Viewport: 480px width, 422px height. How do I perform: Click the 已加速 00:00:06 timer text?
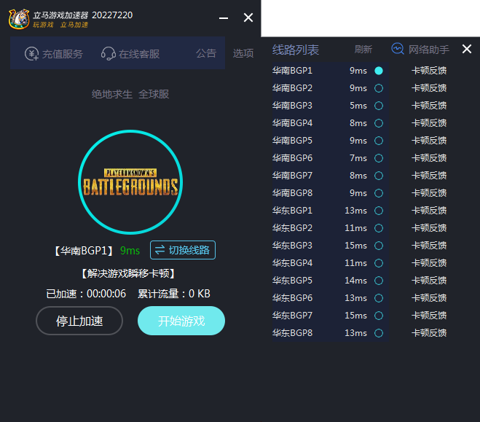86,294
